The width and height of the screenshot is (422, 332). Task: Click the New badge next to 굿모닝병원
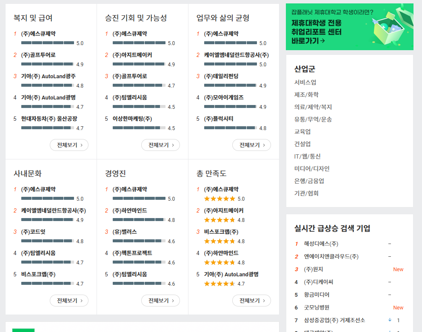[x=398, y=307]
